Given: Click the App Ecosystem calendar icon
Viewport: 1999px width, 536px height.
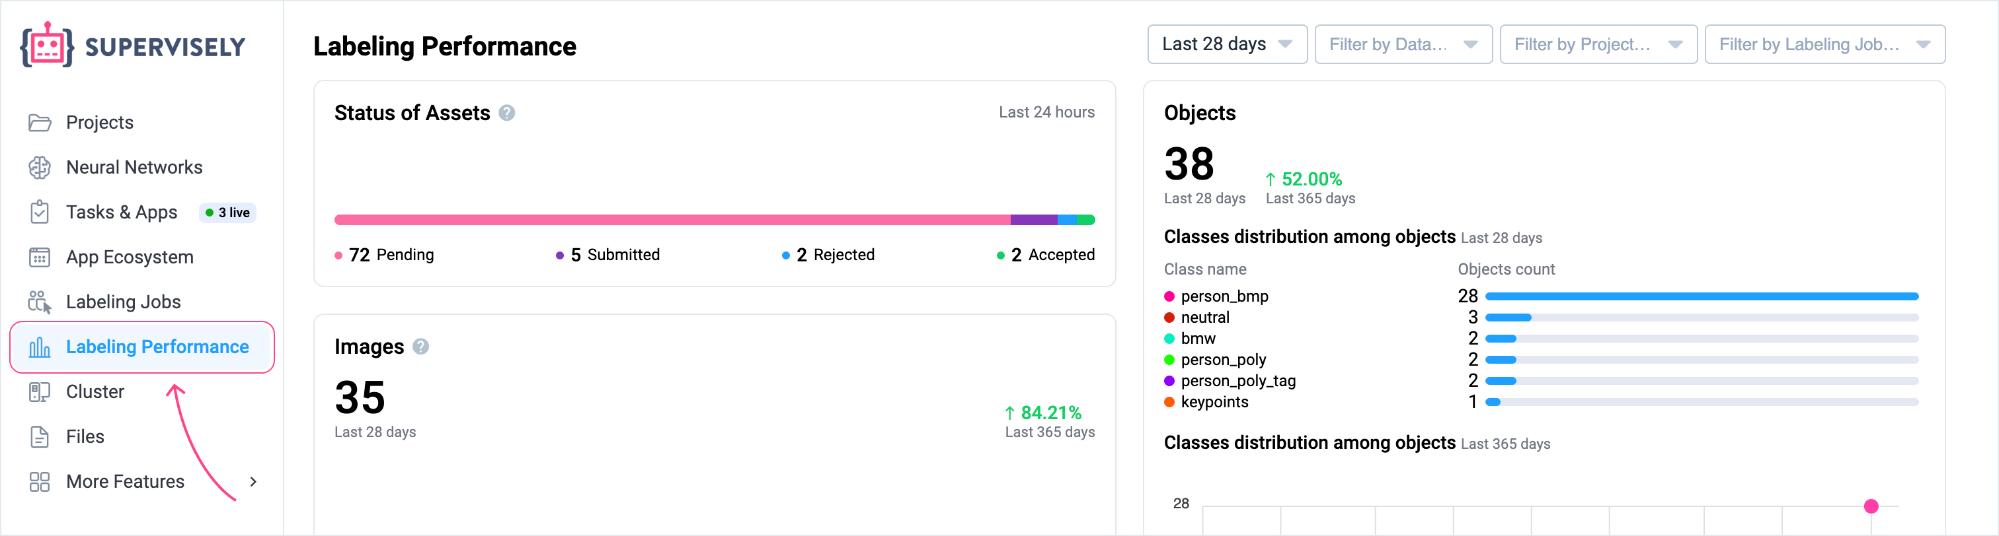Looking at the screenshot, I should coord(40,257).
